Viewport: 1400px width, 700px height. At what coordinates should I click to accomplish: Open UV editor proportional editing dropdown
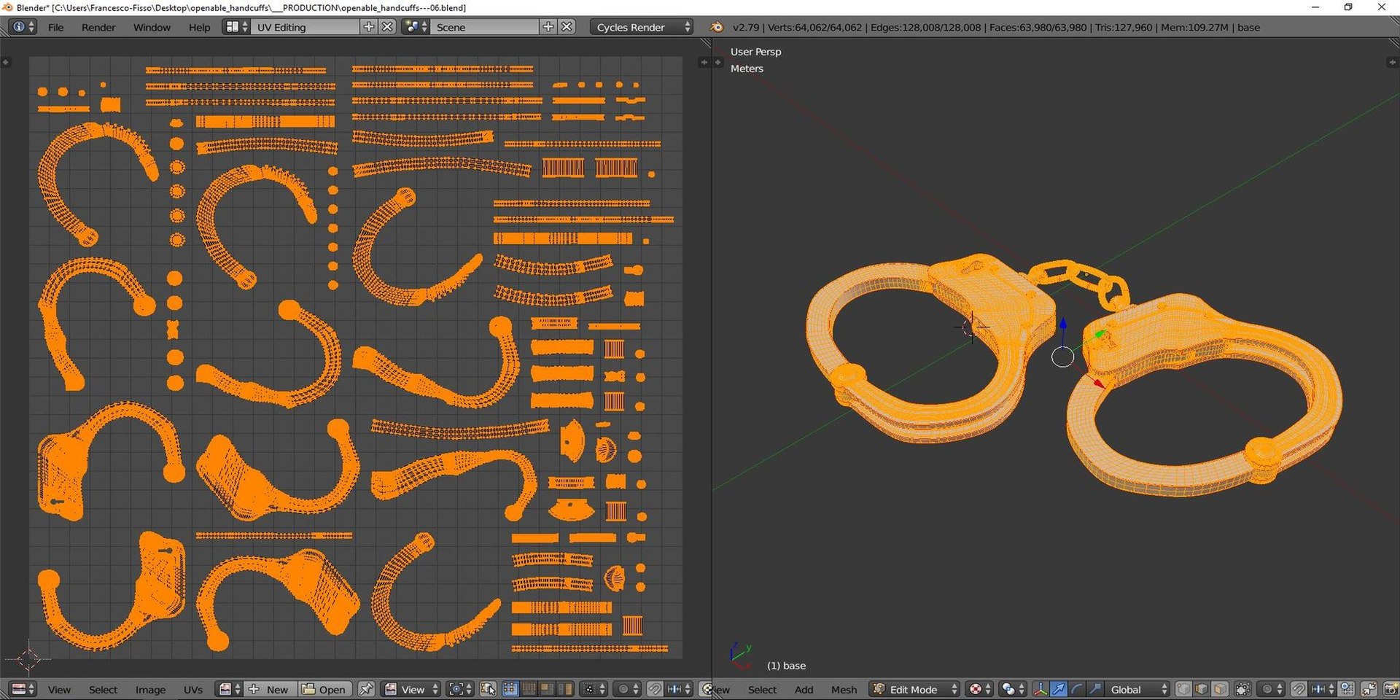627,689
